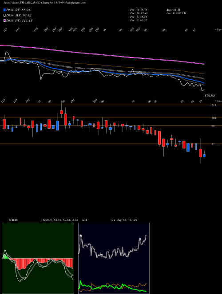Select the 'DOW PT: 111.13' legend text
The image size is (222, 294).
point(19,20)
